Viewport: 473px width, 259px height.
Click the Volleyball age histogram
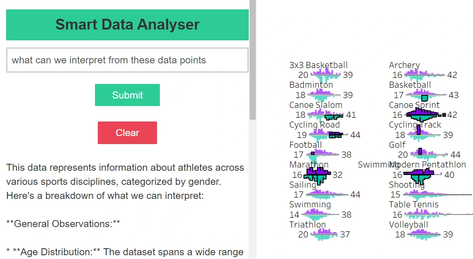tap(424, 234)
